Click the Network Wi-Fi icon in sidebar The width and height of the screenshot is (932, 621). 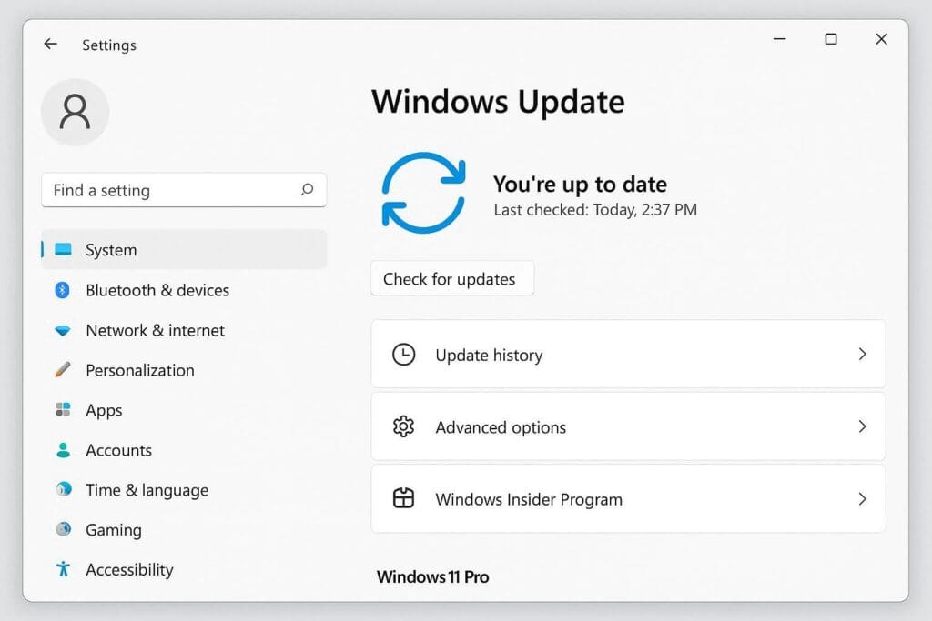(63, 331)
